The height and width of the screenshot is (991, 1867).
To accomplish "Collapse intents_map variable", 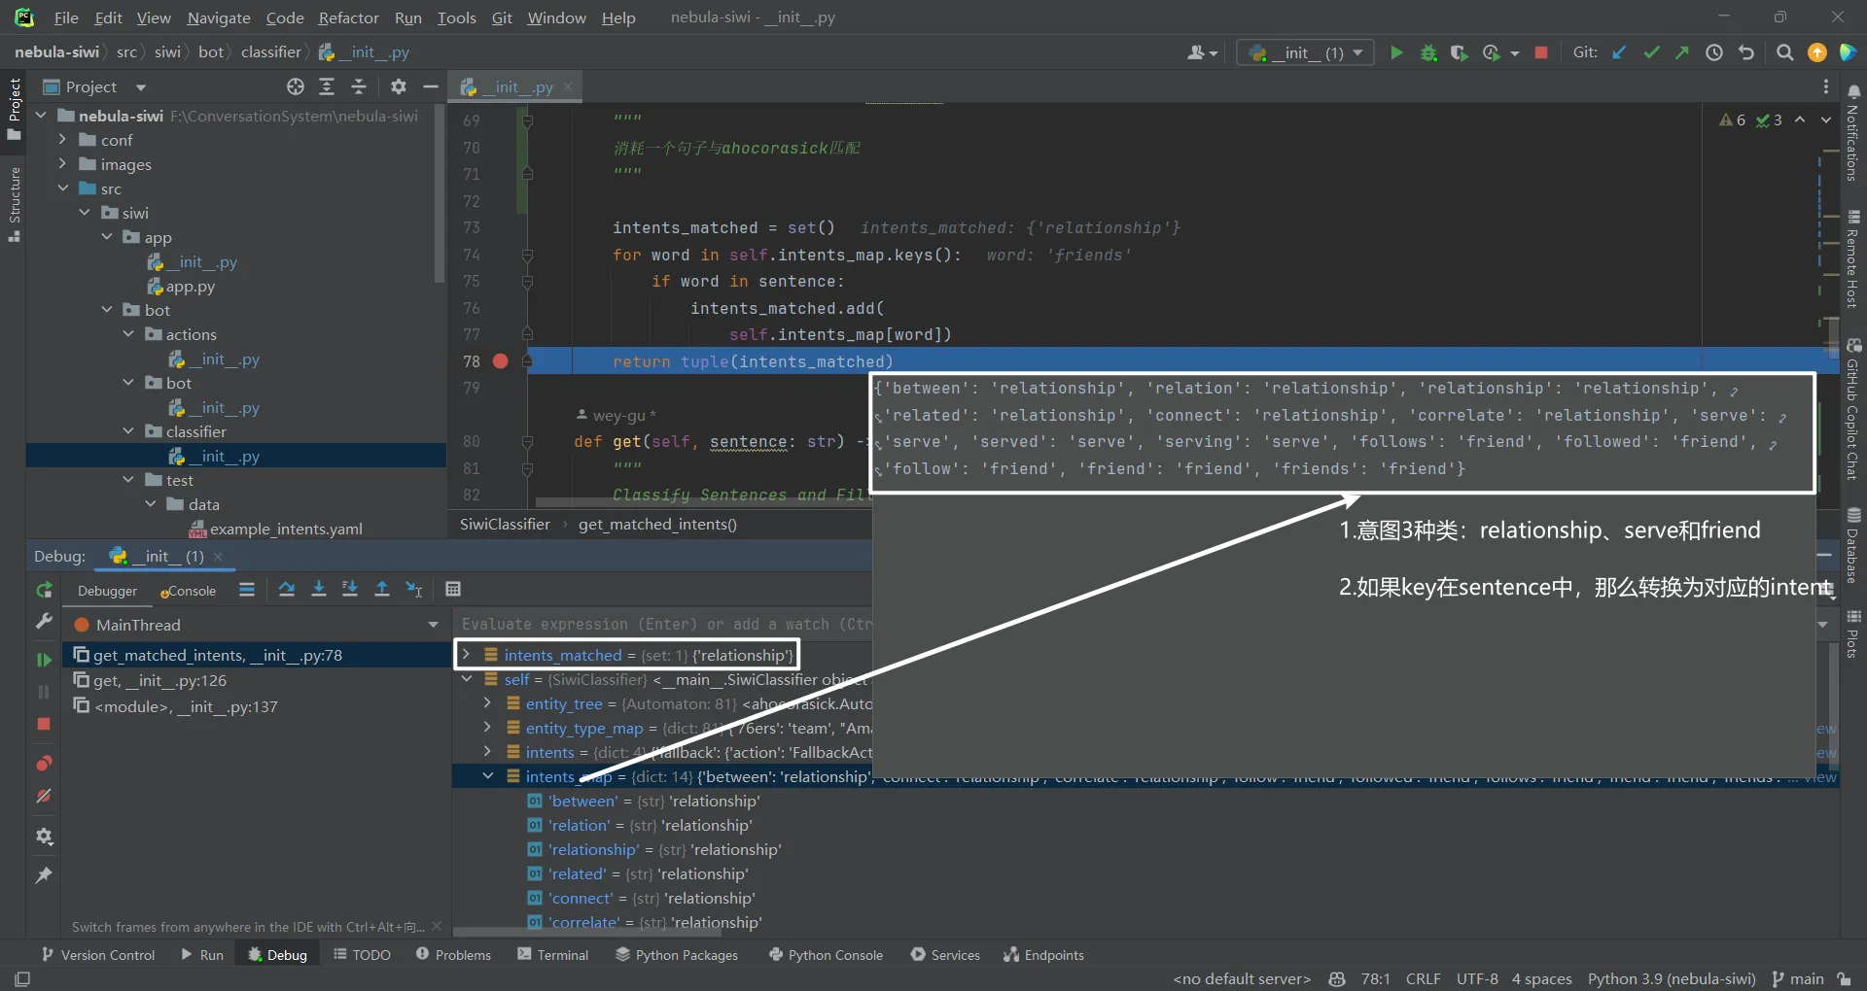I will [487, 776].
